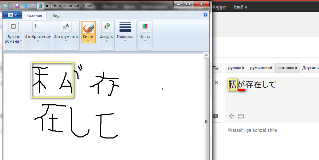
Task: Select русский as the target language
Action: tap(236, 68)
